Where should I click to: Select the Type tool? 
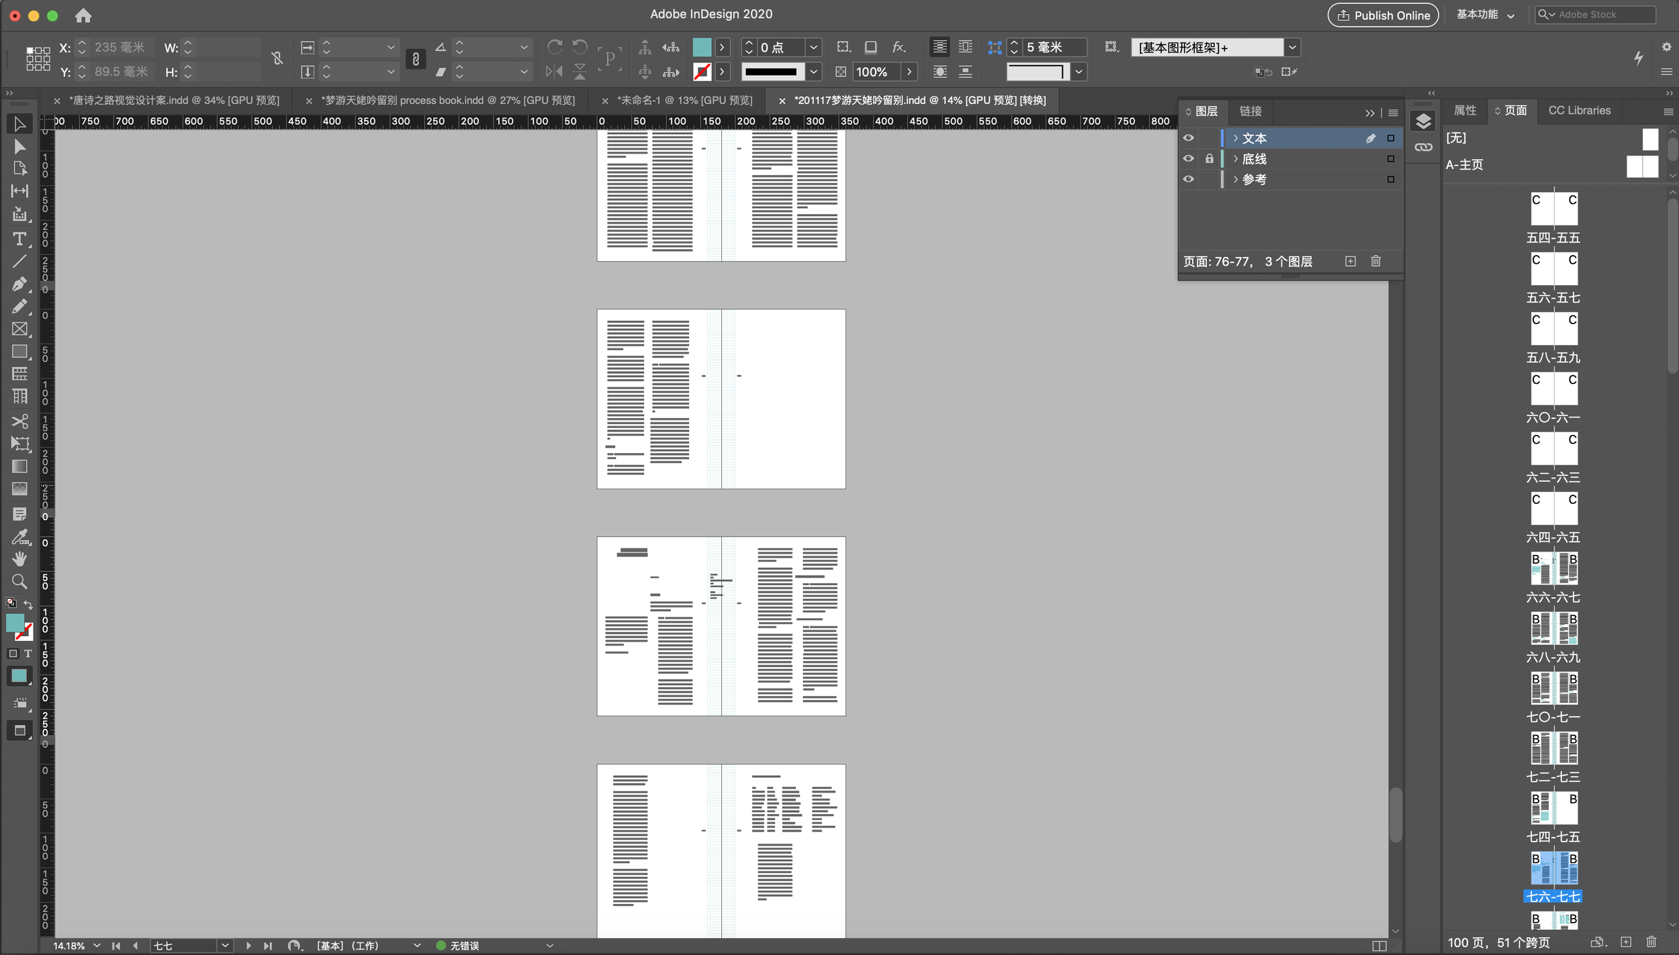pyautogui.click(x=19, y=239)
